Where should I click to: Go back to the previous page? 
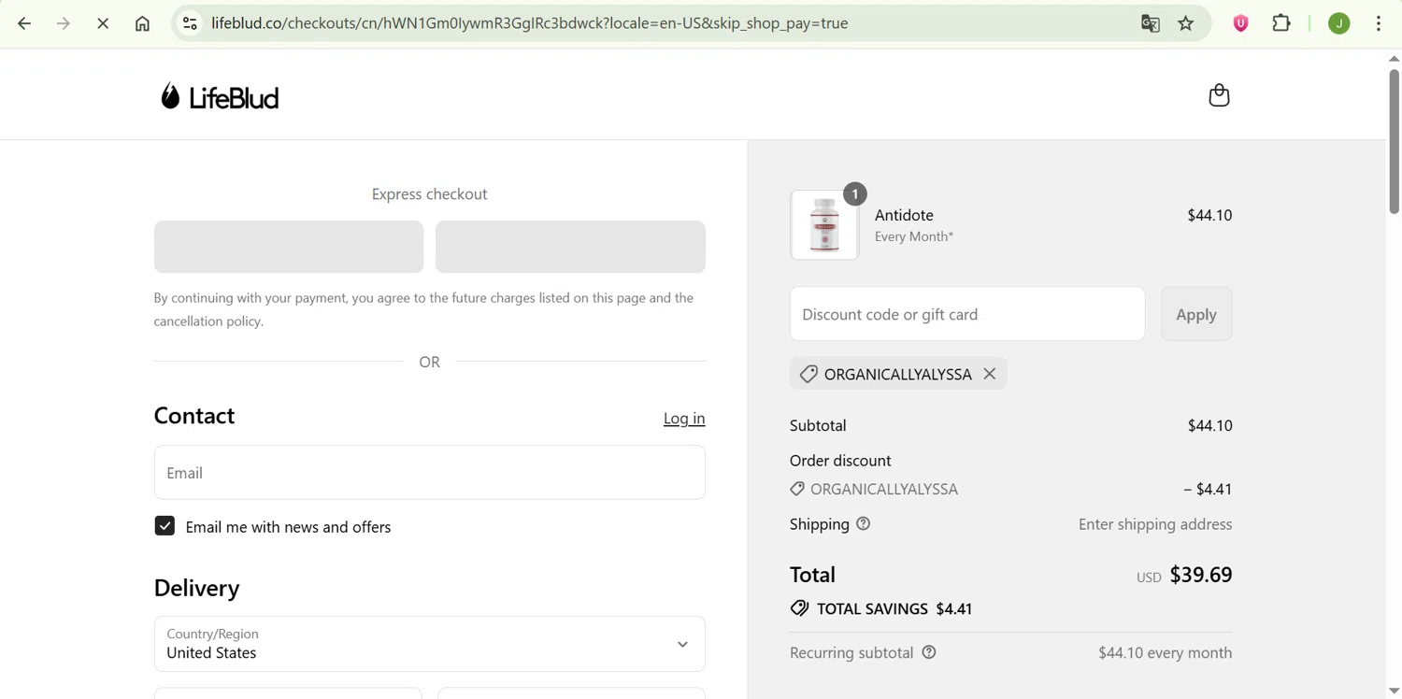[x=24, y=23]
